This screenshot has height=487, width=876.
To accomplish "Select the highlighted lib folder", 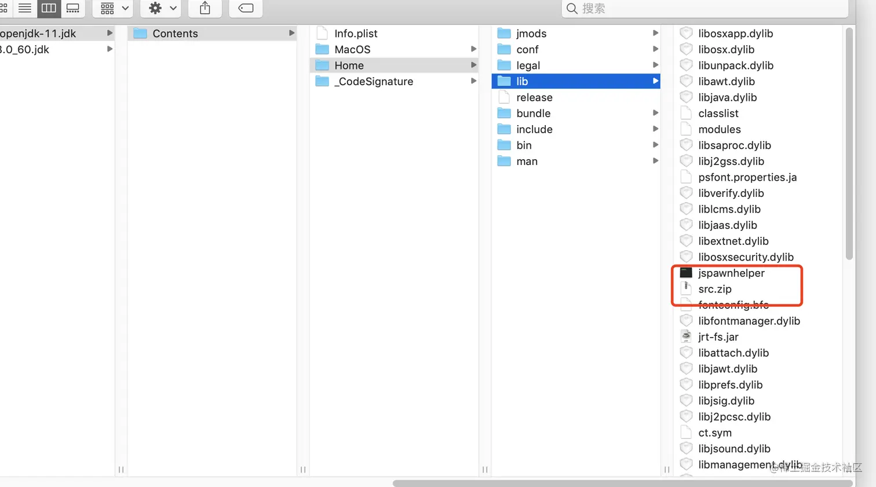I will tap(576, 82).
